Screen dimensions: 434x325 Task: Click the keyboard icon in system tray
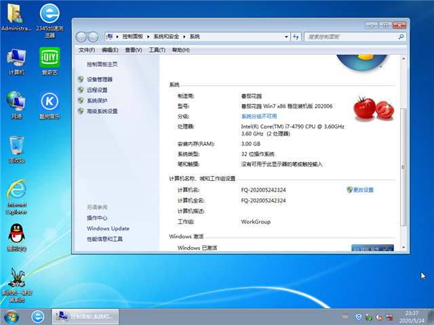point(345,316)
